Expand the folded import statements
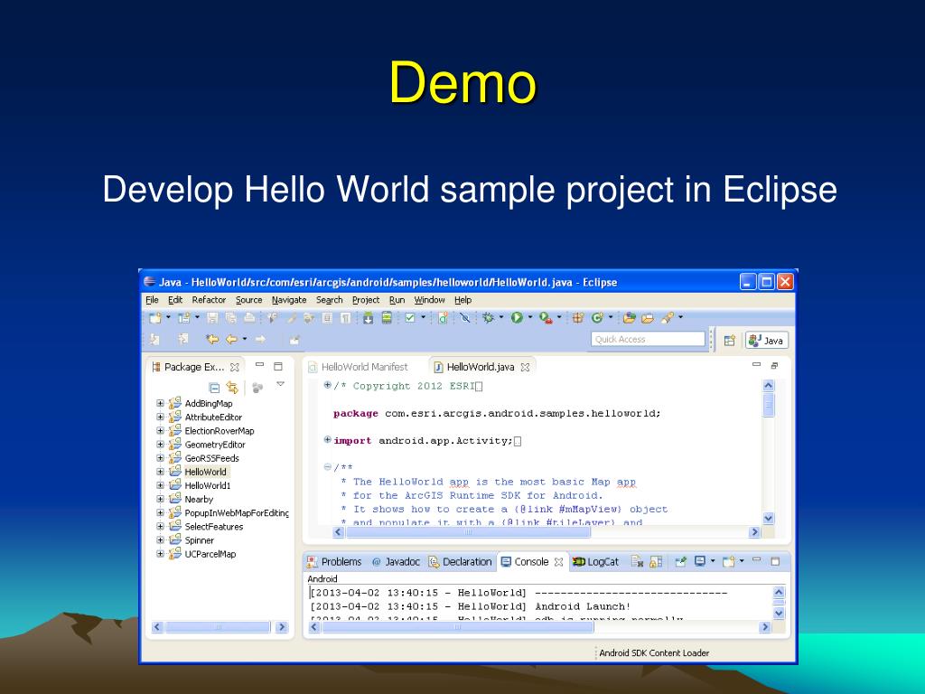Image resolution: width=925 pixels, height=694 pixels. tap(327, 440)
